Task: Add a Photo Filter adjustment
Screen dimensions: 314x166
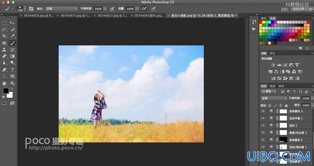Action: click(288, 72)
